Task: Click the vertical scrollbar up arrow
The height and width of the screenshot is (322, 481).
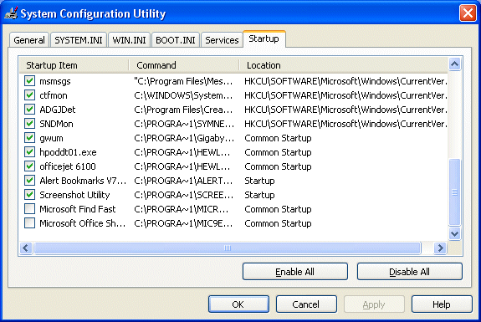Action: tap(454, 64)
